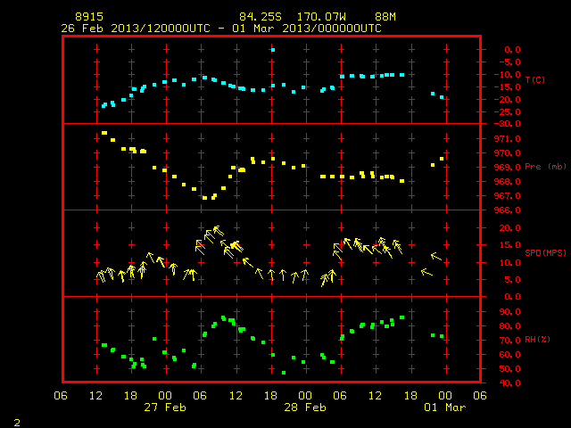Click the T(C) temperature axis label
This screenshot has height=428, width=571.
pos(535,79)
